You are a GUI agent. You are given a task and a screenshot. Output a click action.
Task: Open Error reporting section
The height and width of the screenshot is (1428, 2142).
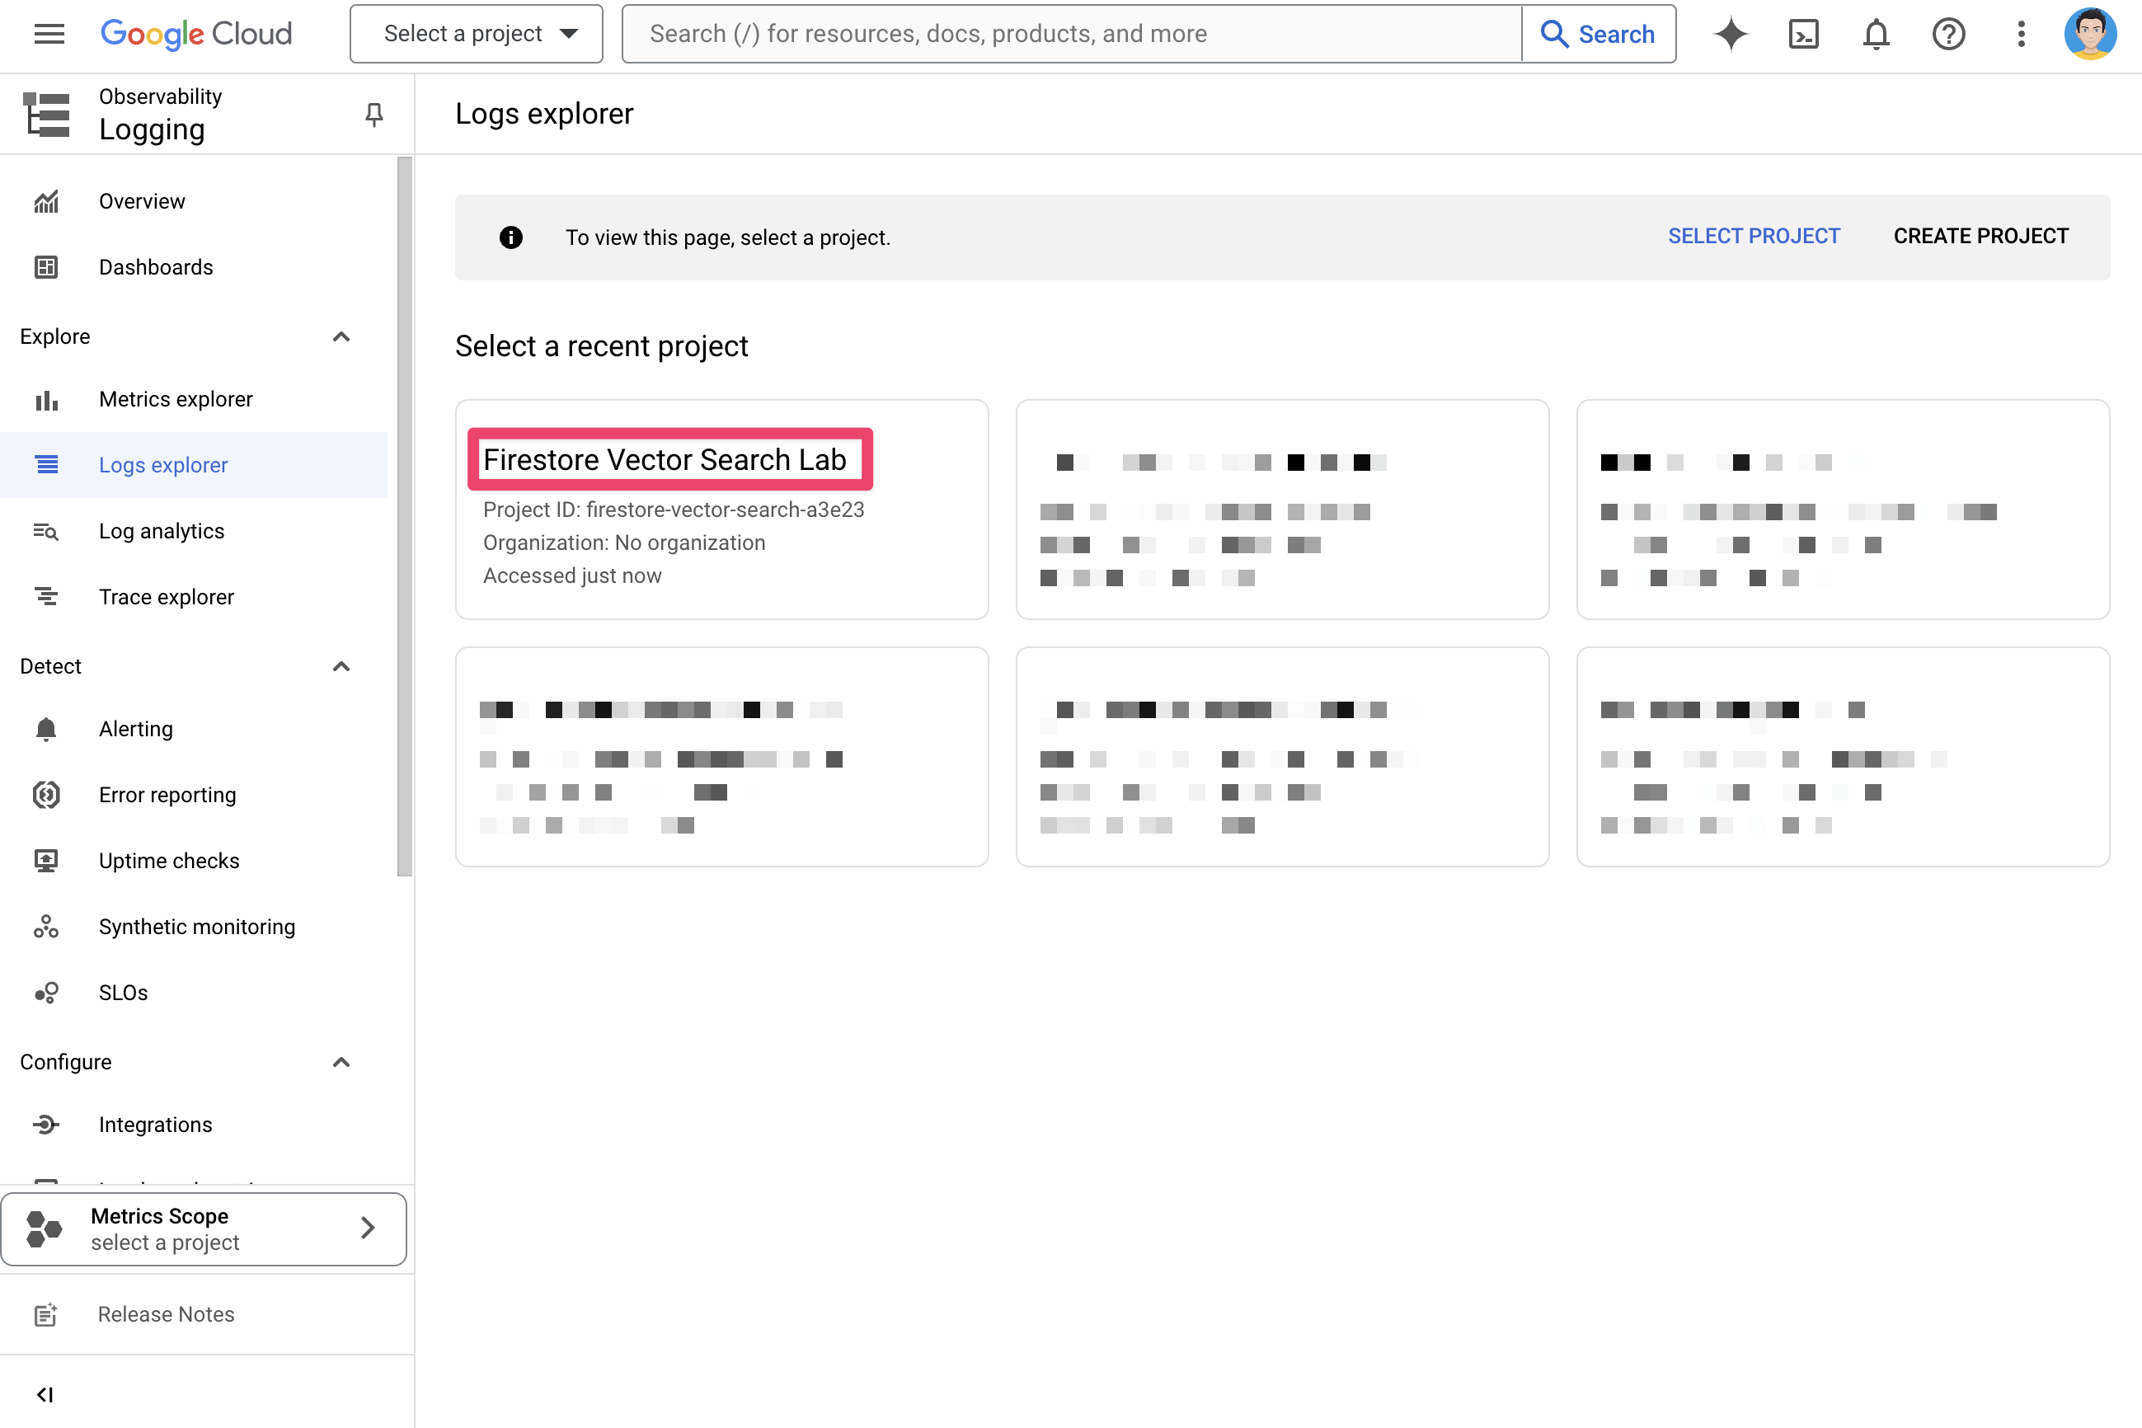[167, 794]
